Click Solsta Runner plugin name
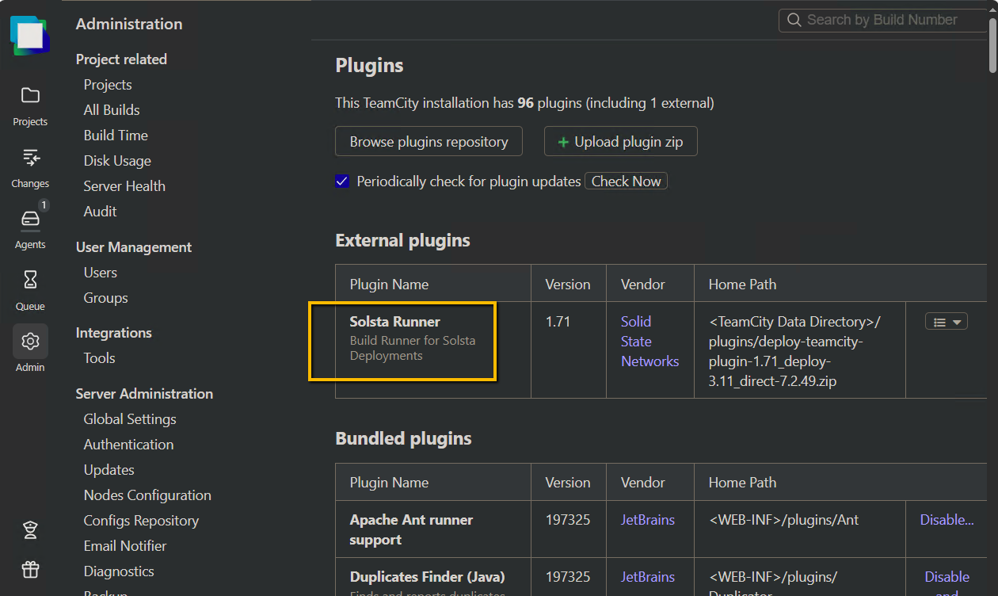Viewport: 998px width, 596px height. coord(394,322)
